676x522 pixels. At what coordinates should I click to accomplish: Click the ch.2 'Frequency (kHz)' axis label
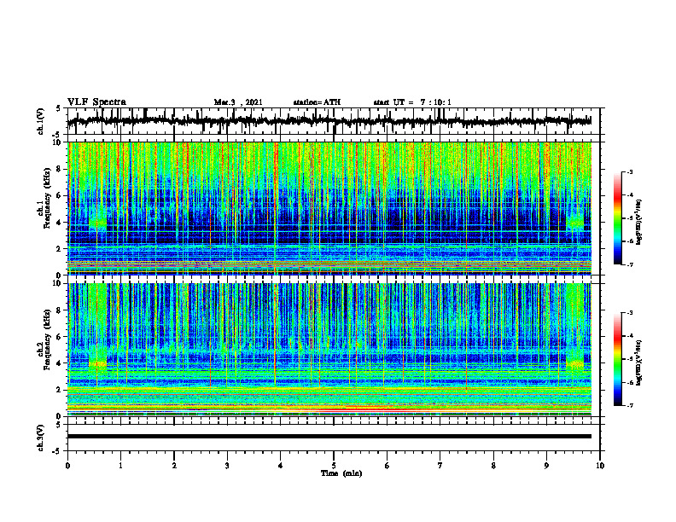[x=47, y=339]
